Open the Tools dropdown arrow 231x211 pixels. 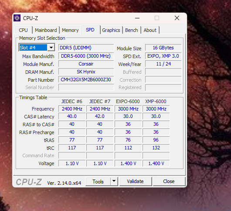tap(114, 181)
